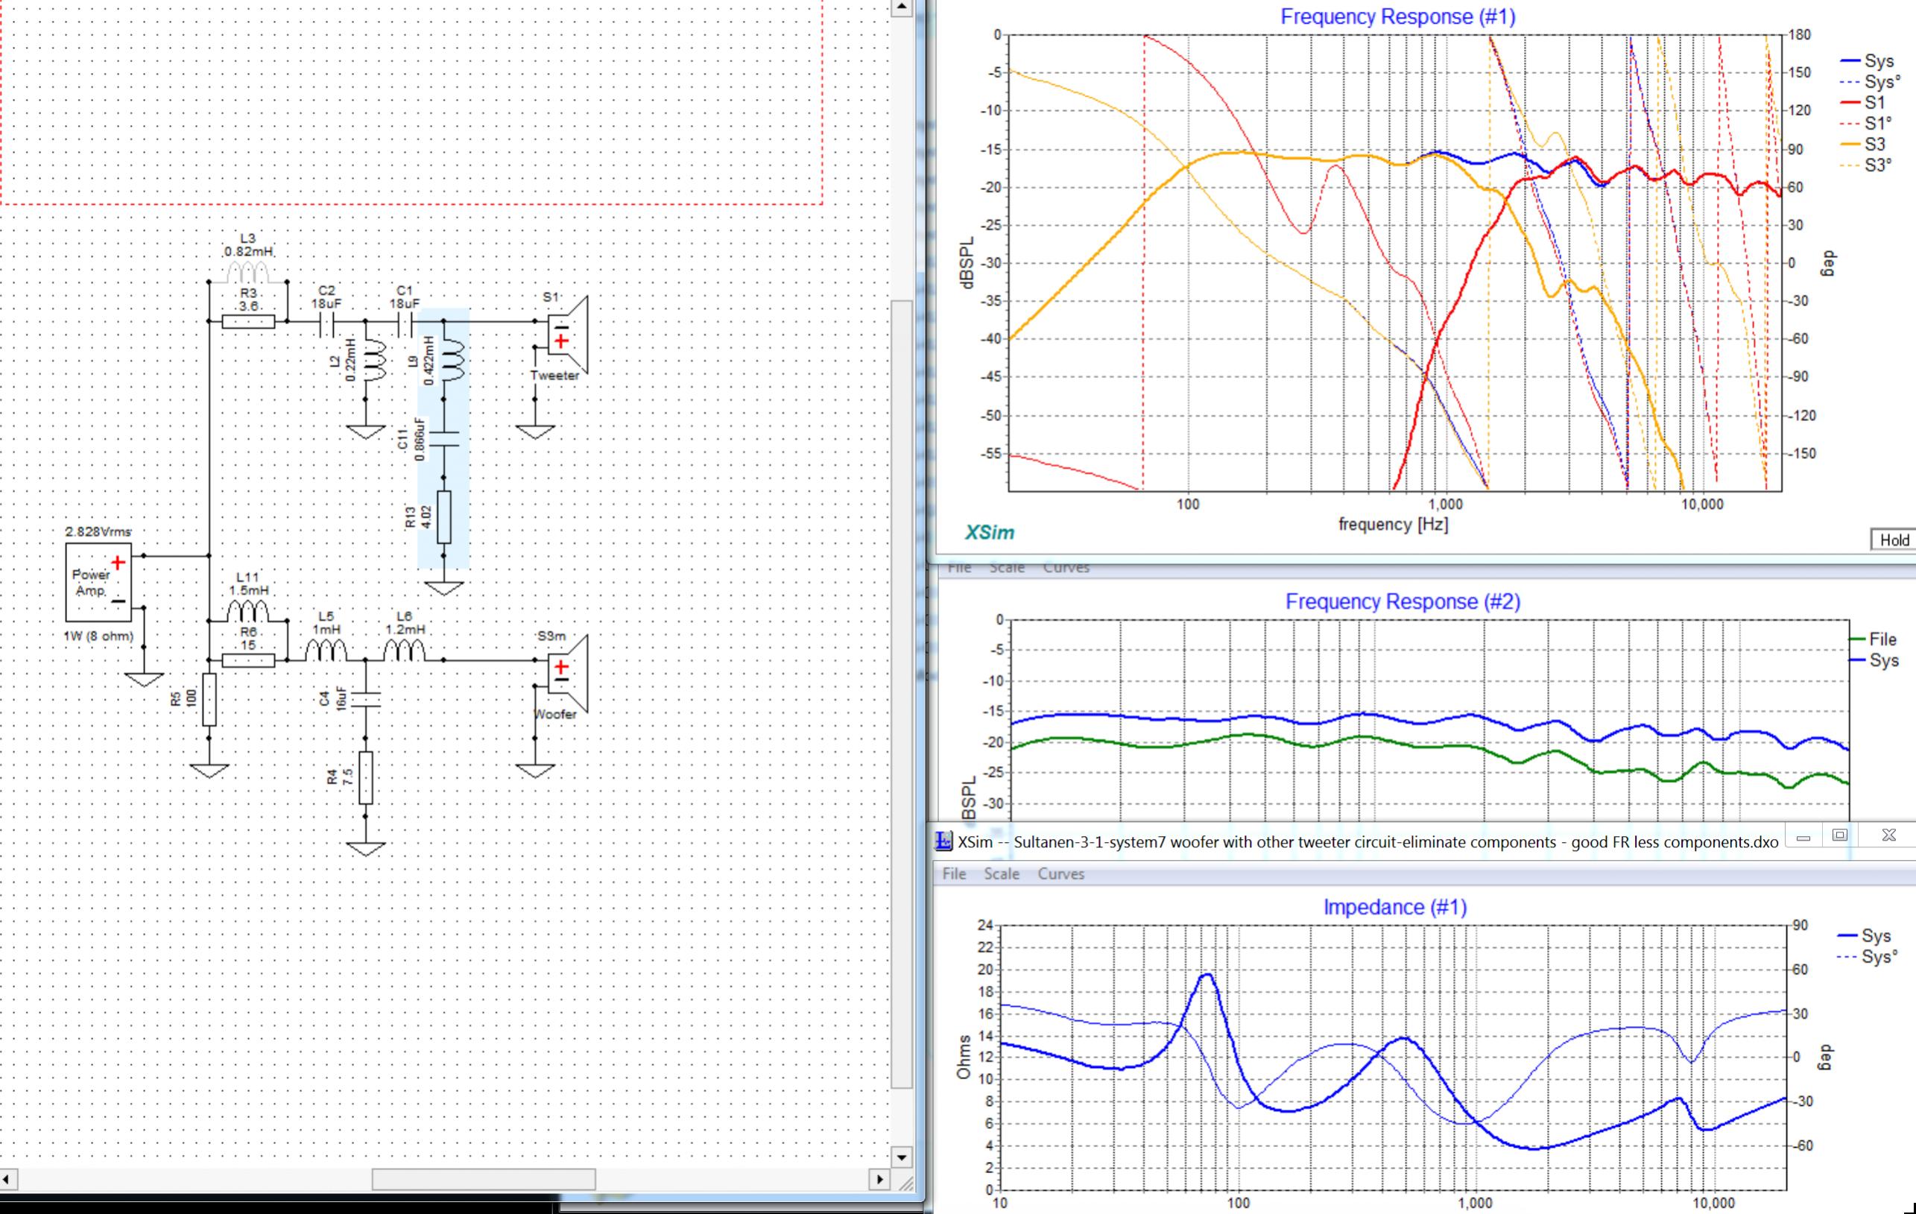
Task: Click the ground symbol below R4
Action: [x=365, y=849]
